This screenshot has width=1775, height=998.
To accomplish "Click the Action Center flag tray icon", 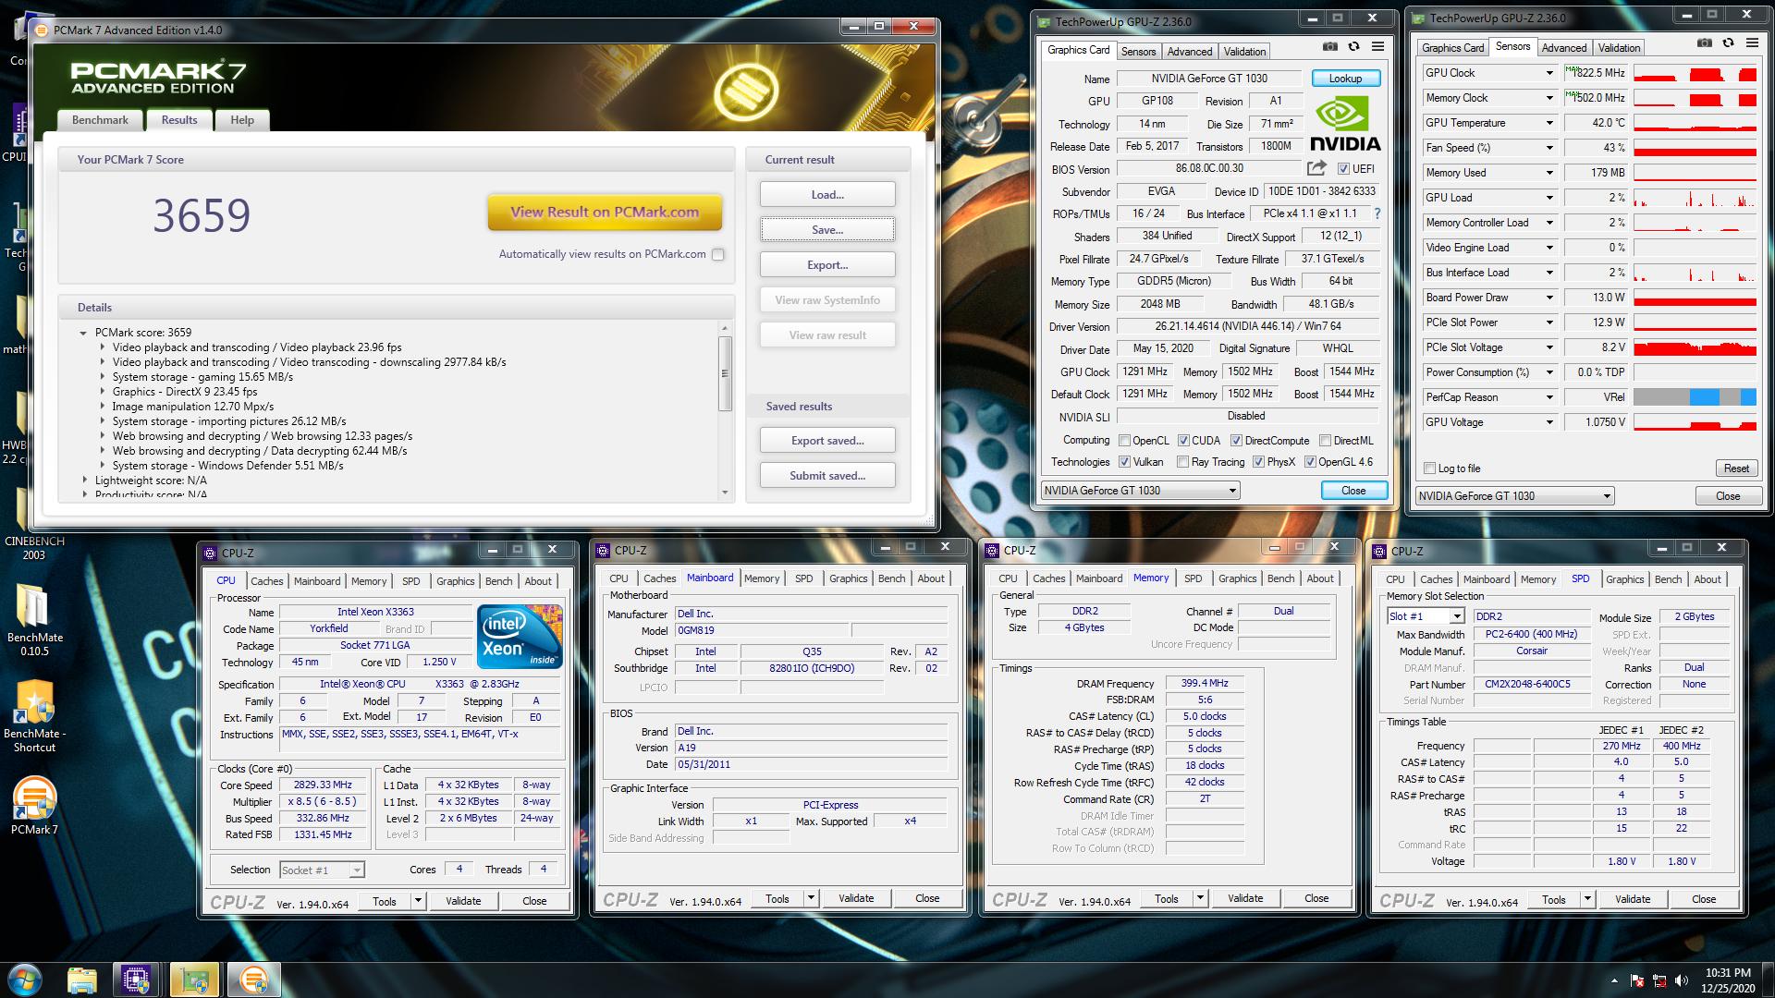I will pyautogui.click(x=1637, y=980).
